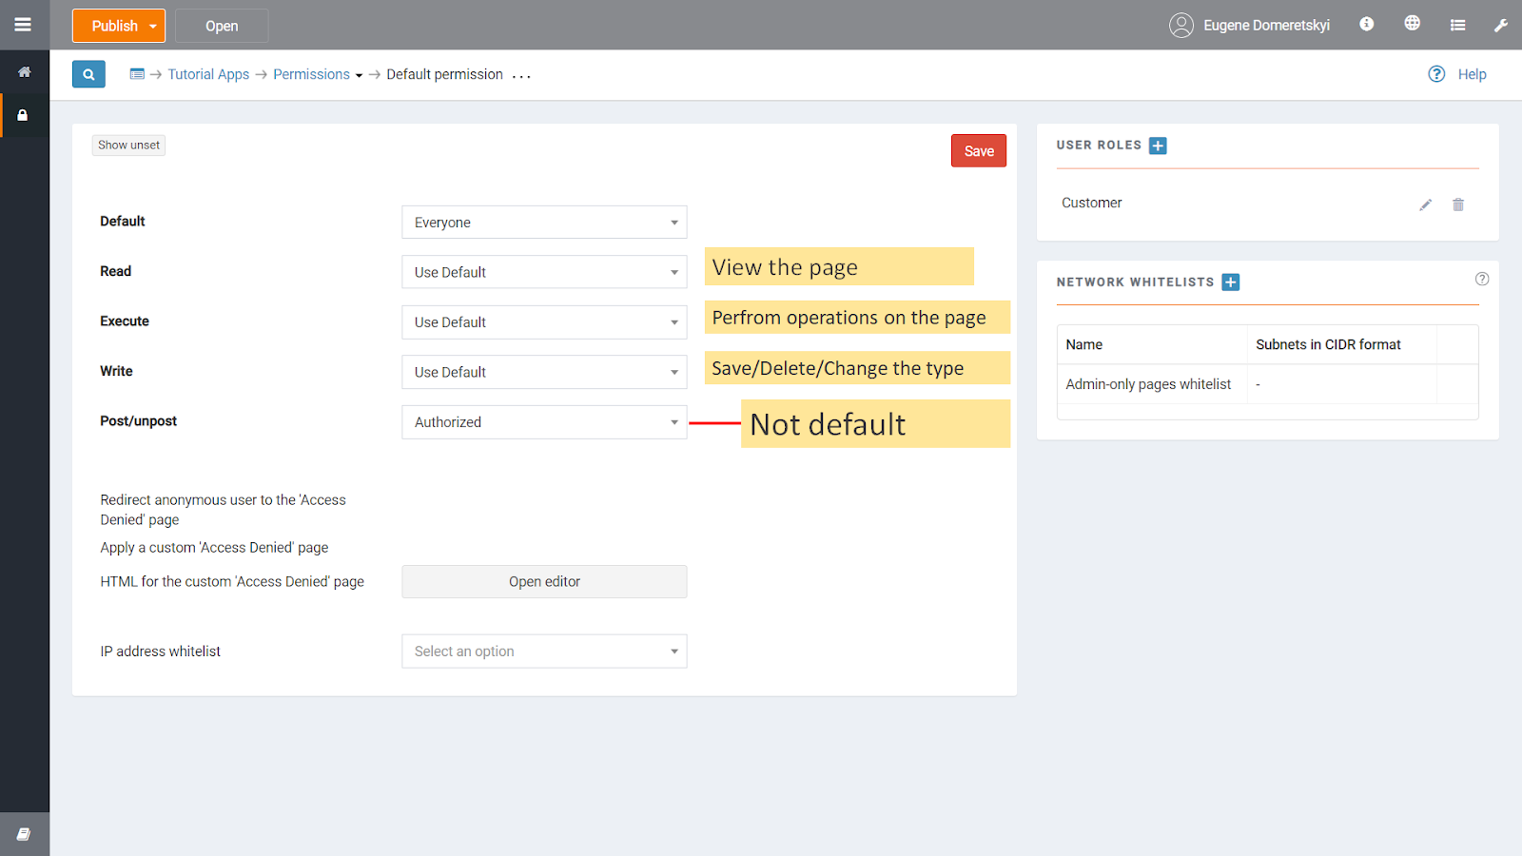The width and height of the screenshot is (1522, 856).
Task: Add a new user role
Action: coord(1158,146)
